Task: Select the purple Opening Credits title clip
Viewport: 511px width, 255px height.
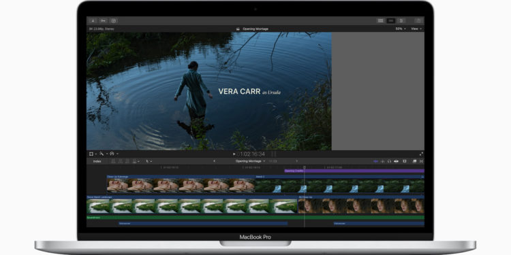Action: 354,171
